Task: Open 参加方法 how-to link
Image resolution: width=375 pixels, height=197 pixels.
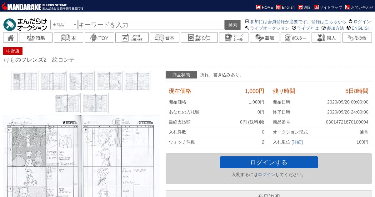Action: [335, 28]
